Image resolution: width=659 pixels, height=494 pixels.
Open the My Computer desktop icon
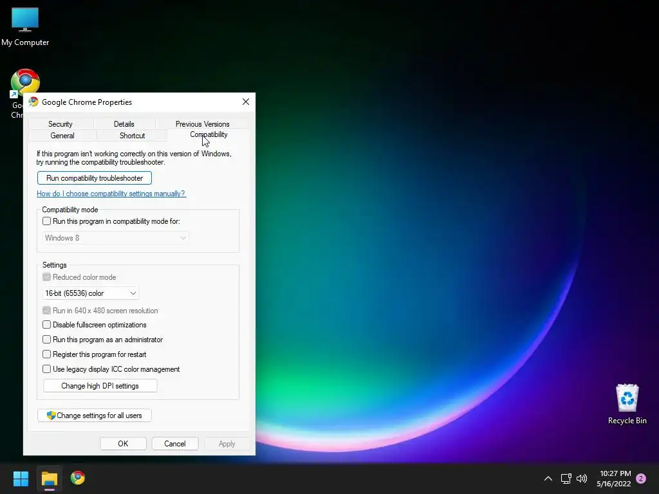25,27
